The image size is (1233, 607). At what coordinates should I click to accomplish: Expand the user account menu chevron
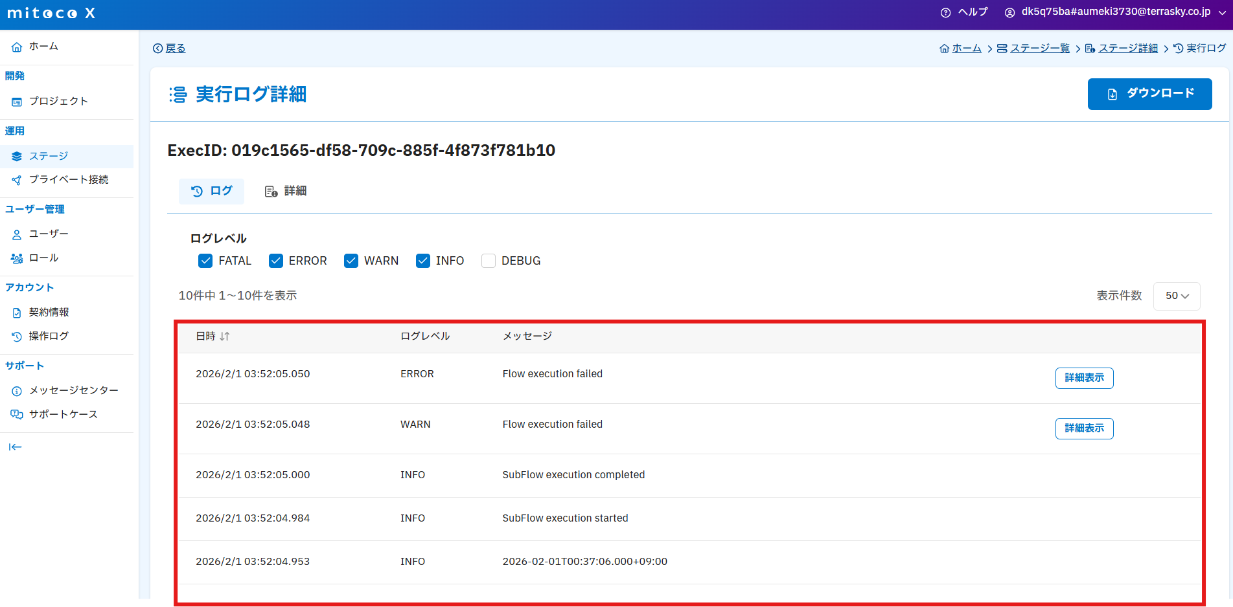pos(1223,12)
